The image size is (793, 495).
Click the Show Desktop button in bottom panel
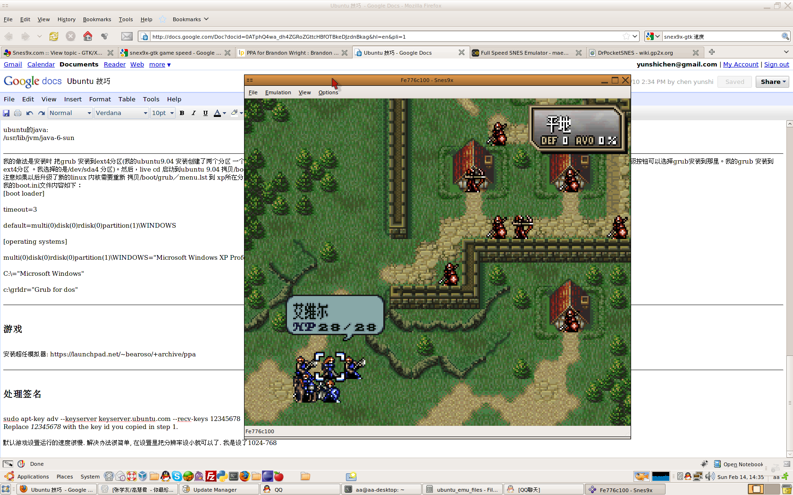[6, 489]
